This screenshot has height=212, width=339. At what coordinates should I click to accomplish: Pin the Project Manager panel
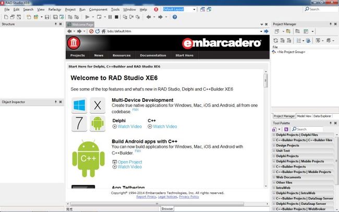click(331, 24)
